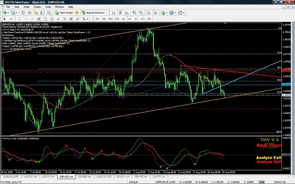The width and height of the screenshot is (295, 184).
Task: Switch timeframe to M1
Action: click(97, 19)
